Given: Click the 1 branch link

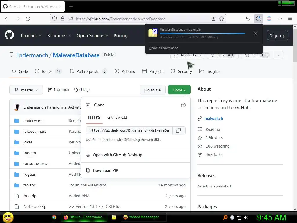Looking at the screenshot, I should tap(58, 89).
